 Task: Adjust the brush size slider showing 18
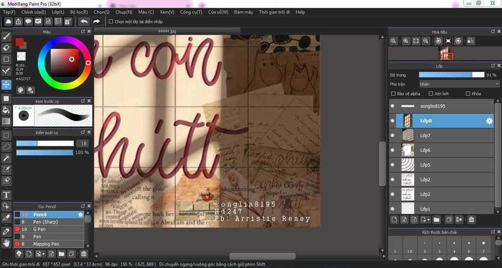pos(45,144)
